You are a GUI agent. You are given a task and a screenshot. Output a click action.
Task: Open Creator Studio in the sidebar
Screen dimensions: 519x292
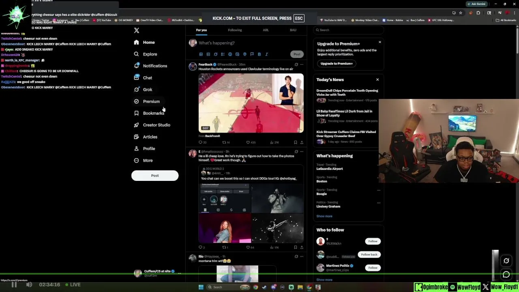pos(152,125)
